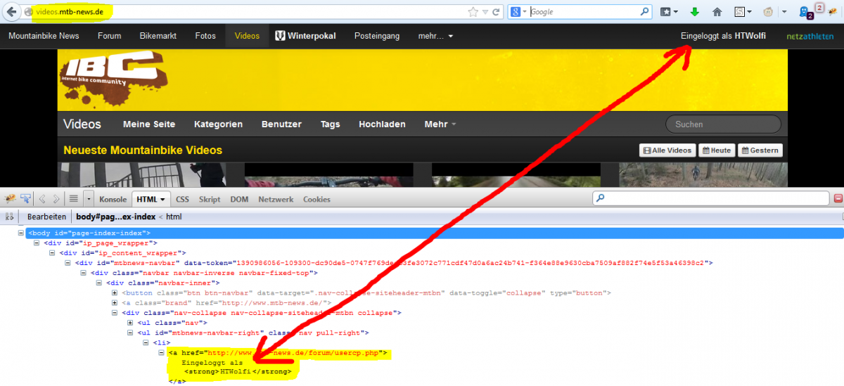Viewport: 844px width, 386px height.
Task: Click the bookmark star in the address bar
Action: click(473, 12)
